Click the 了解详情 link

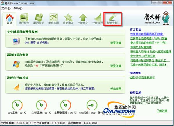point(162,111)
